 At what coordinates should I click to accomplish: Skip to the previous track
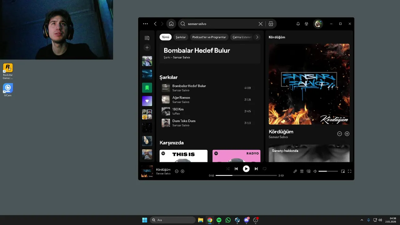tap(236, 169)
